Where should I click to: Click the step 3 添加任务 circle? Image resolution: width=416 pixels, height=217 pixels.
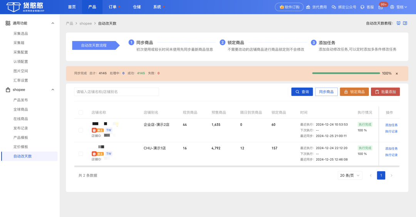(314, 43)
